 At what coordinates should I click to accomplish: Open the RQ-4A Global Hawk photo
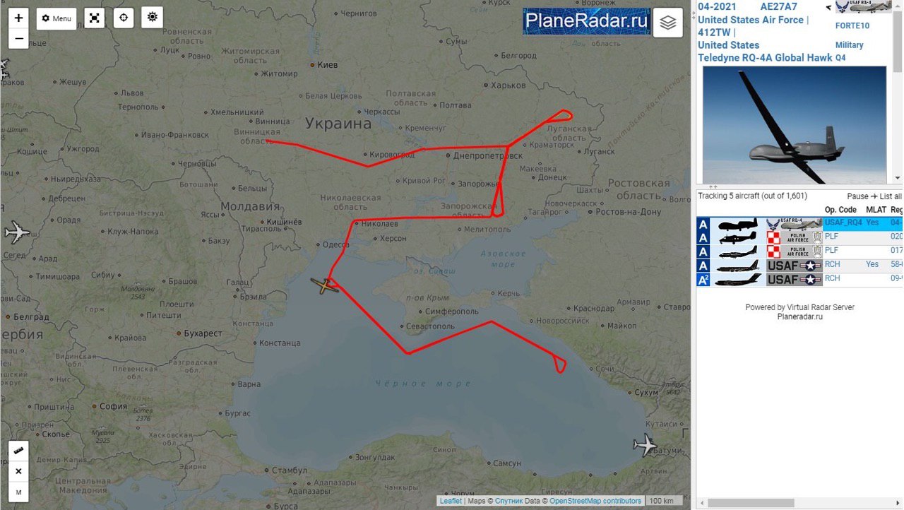795,125
